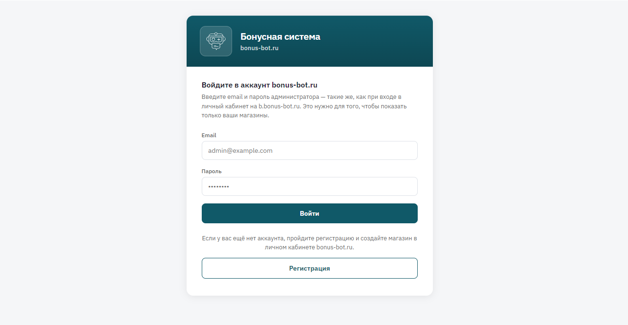Click the admin@example.com placeholder text
This screenshot has height=325, width=628.
(241, 150)
